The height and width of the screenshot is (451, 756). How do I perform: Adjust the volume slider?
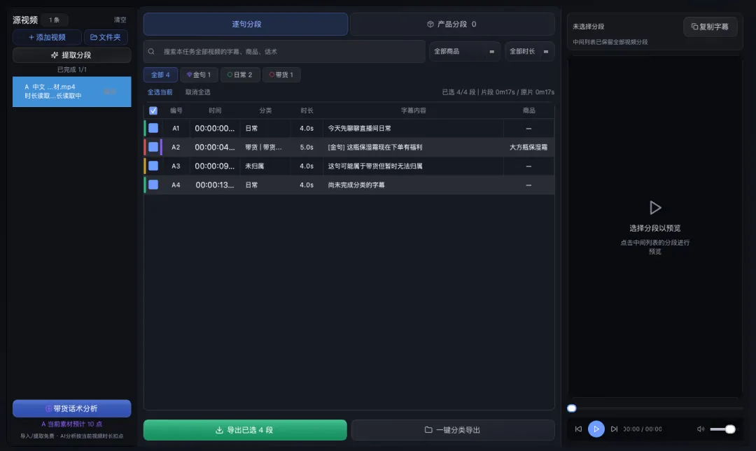(722, 429)
